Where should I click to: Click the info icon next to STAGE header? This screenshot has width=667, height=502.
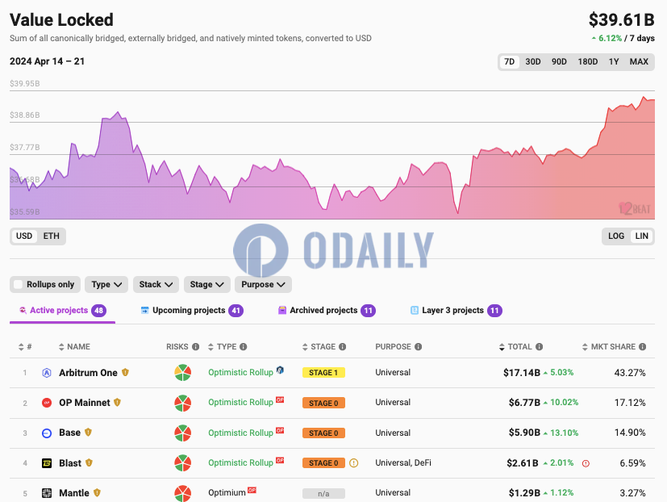point(342,346)
